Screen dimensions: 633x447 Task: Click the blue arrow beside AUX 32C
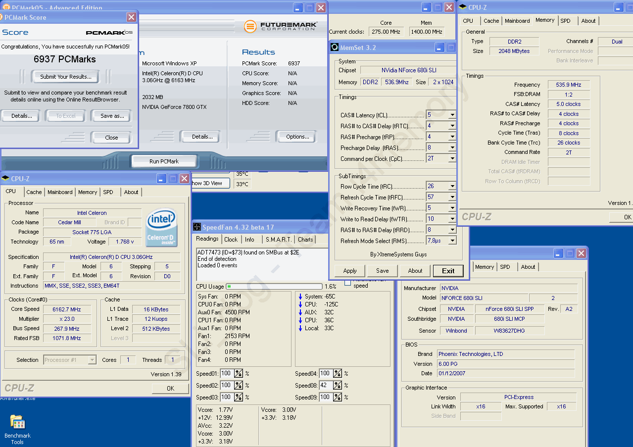tap(300, 312)
